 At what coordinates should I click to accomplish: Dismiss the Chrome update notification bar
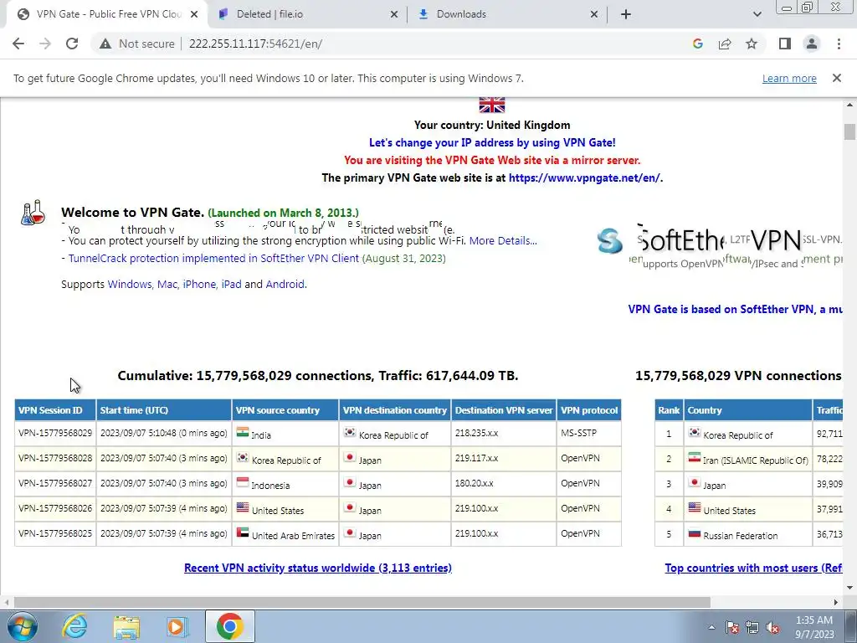[837, 78]
